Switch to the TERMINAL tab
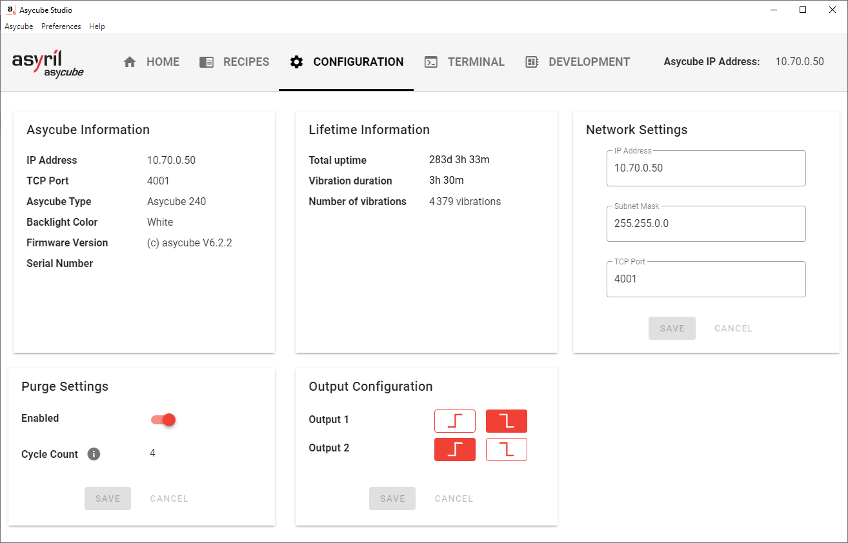The width and height of the screenshot is (848, 543). click(476, 61)
